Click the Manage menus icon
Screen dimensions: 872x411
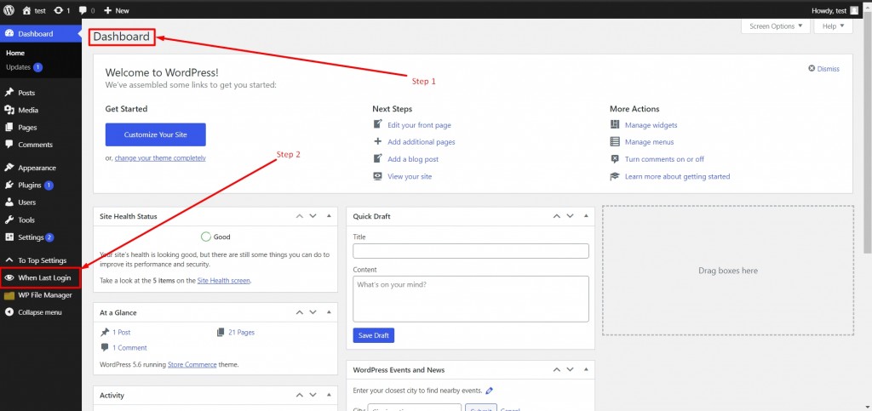click(615, 141)
